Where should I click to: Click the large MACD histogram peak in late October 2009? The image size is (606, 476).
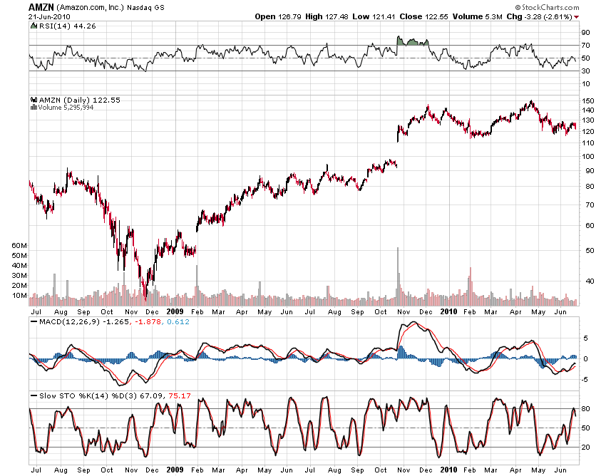401,352
